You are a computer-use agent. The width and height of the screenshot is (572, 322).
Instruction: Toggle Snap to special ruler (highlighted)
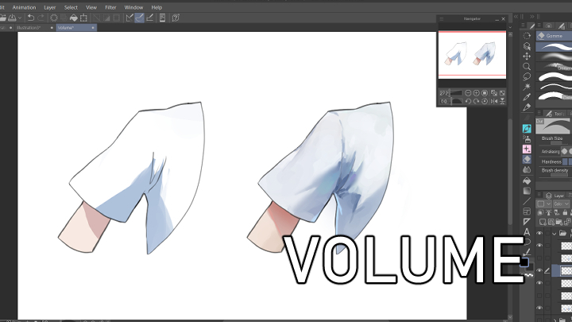[139, 17]
